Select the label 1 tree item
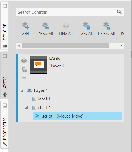 [x=44, y=99]
